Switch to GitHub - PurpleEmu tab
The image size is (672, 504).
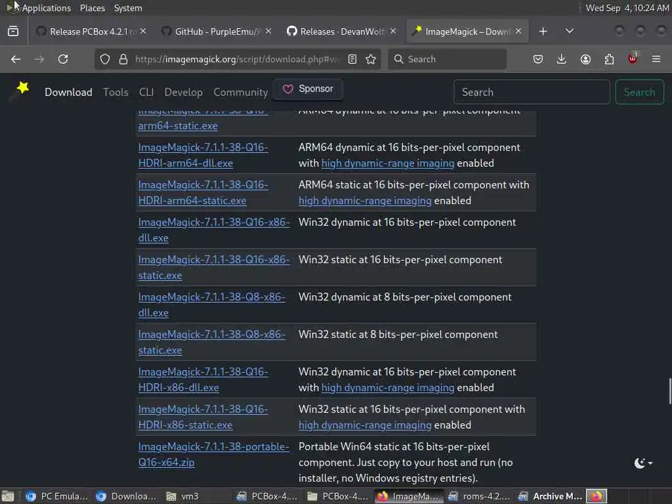click(x=216, y=31)
